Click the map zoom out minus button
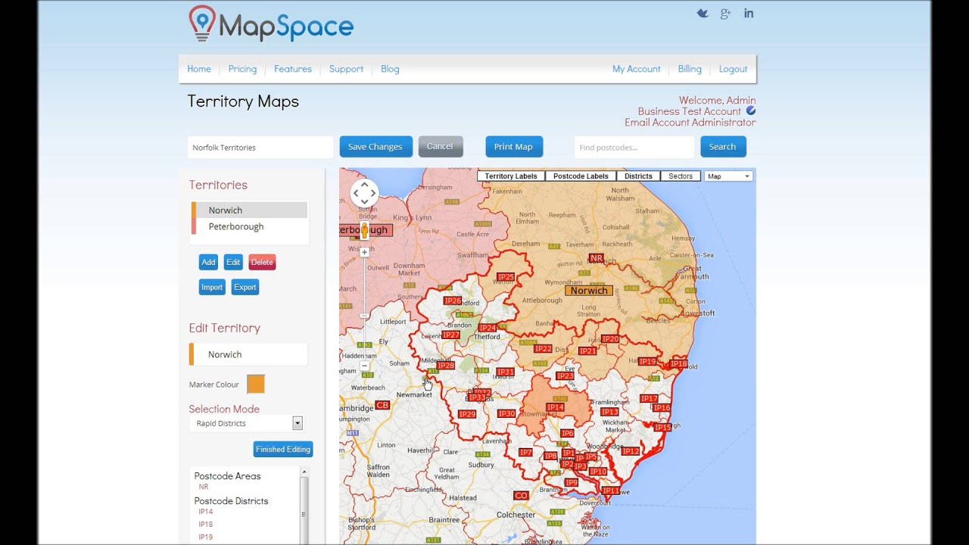Screen dimensions: 969x545 tap(364, 366)
